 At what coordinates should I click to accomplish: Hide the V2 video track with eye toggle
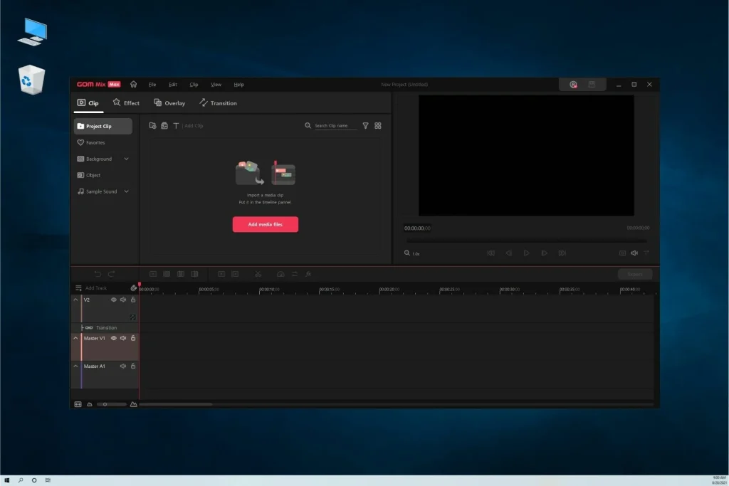point(113,300)
